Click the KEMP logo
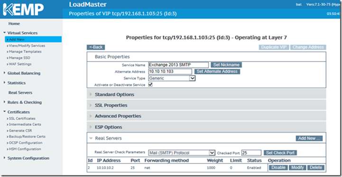The image size is (342, 177). [23, 9]
